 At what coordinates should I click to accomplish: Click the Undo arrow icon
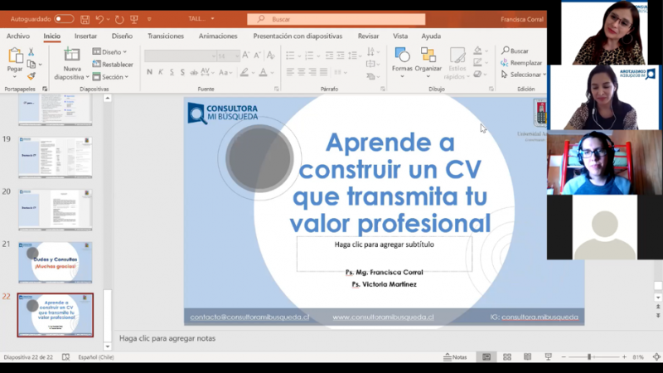pyautogui.click(x=99, y=19)
